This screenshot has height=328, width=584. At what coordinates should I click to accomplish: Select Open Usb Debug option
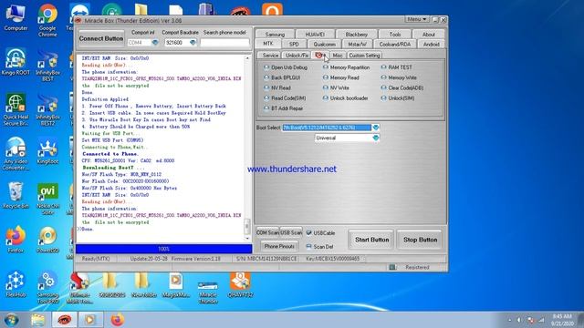(x=286, y=67)
